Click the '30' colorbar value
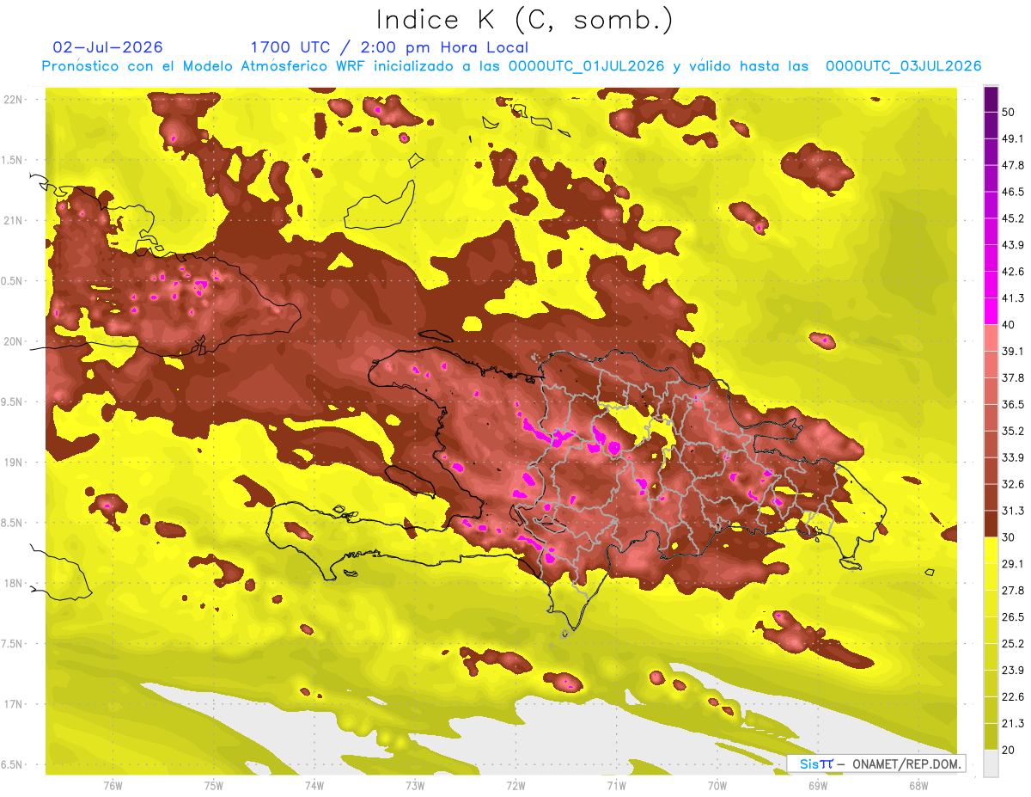The width and height of the screenshot is (1031, 797). click(x=1009, y=537)
